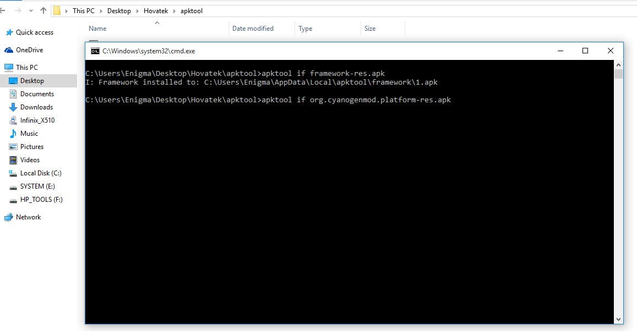Viewport: 637px width, 331px height.
Task: Select apktool in the breadcrumb path
Action: click(192, 10)
